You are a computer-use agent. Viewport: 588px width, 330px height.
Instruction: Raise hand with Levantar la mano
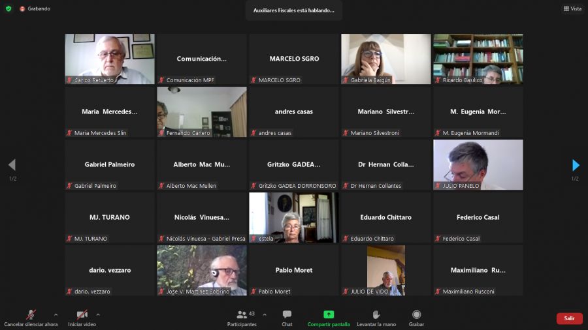376,318
